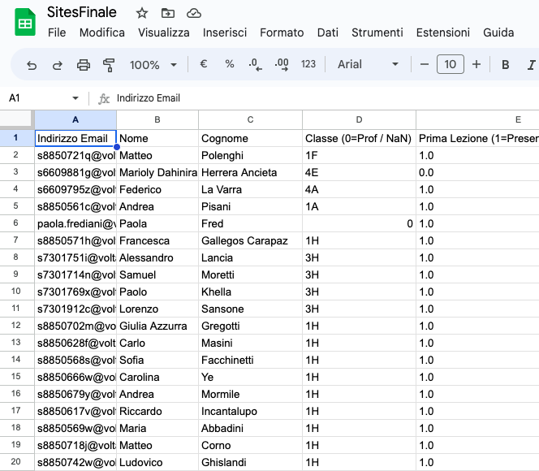Image resolution: width=539 pixels, height=471 pixels.
Task: Select cell Ghislandi
Action: pyautogui.click(x=250, y=462)
